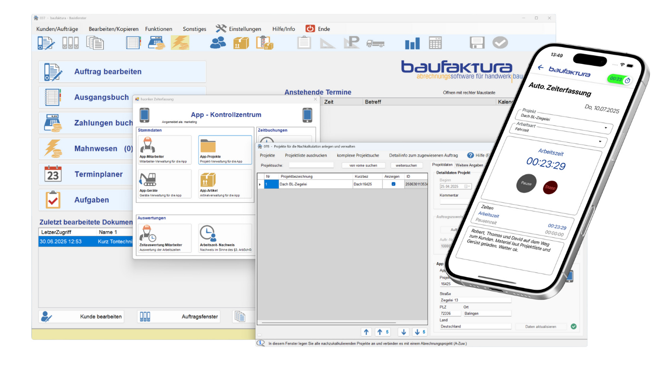The width and height of the screenshot is (657, 369).
Task: Open Terminplaner button
Action: (x=87, y=174)
